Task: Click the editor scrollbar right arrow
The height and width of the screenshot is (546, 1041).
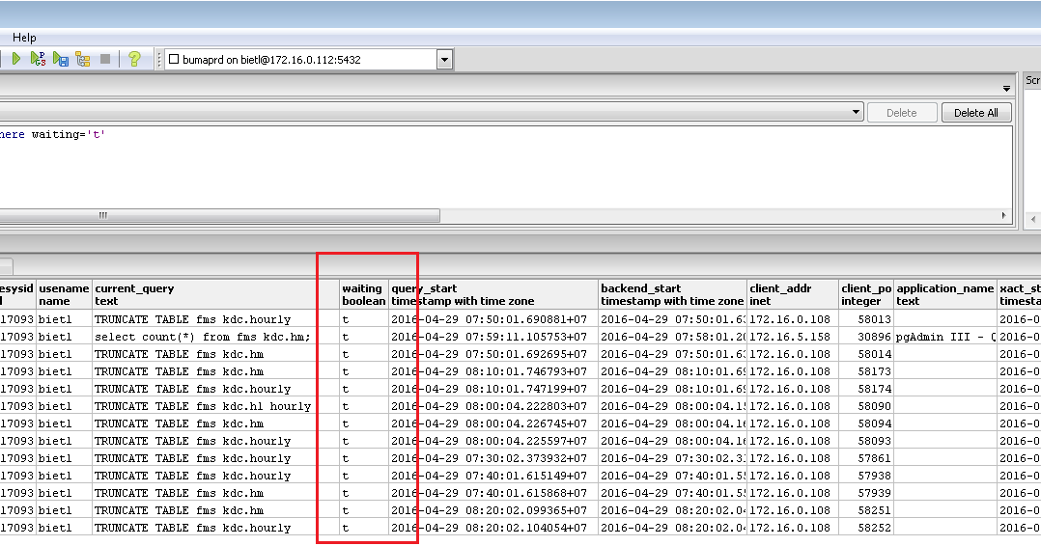Action: tap(1004, 216)
